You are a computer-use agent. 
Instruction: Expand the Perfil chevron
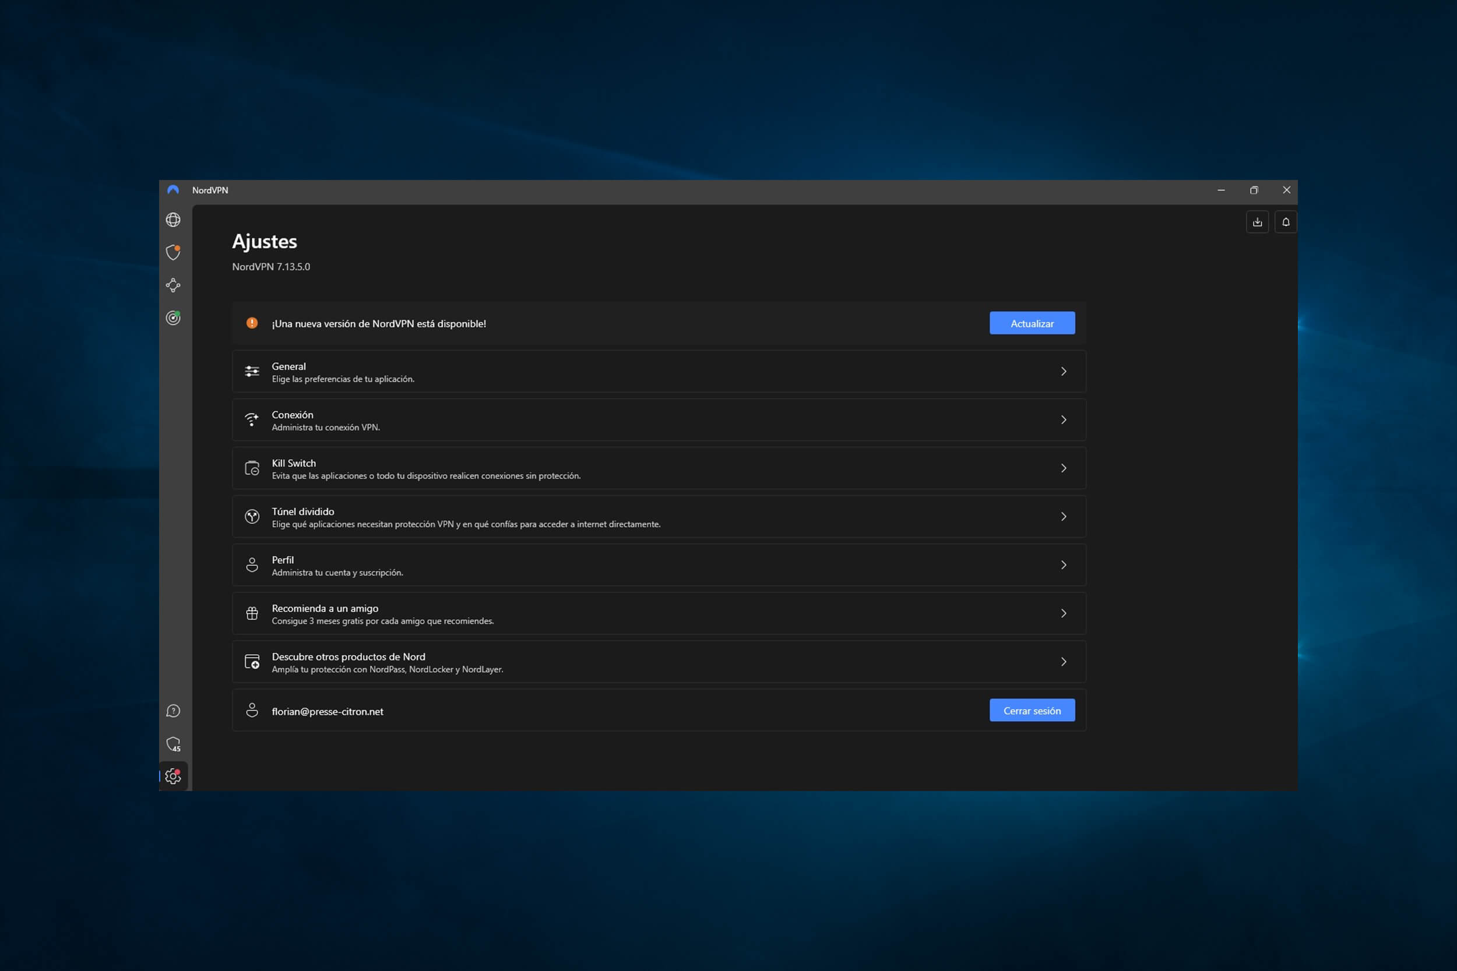1064,565
